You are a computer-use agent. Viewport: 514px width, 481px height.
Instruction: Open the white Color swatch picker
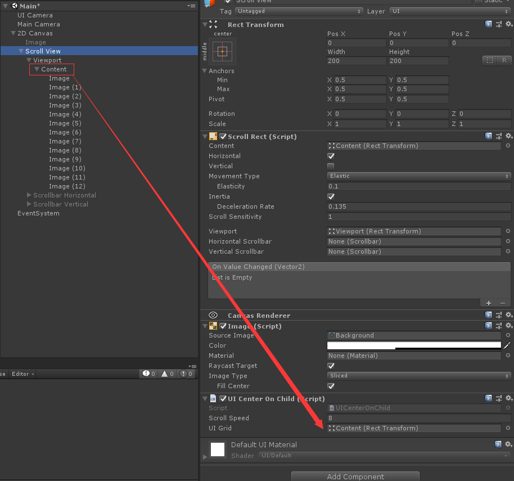coord(414,345)
